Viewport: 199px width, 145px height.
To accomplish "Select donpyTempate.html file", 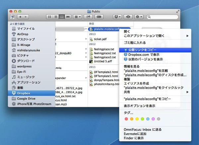I will (104, 80).
